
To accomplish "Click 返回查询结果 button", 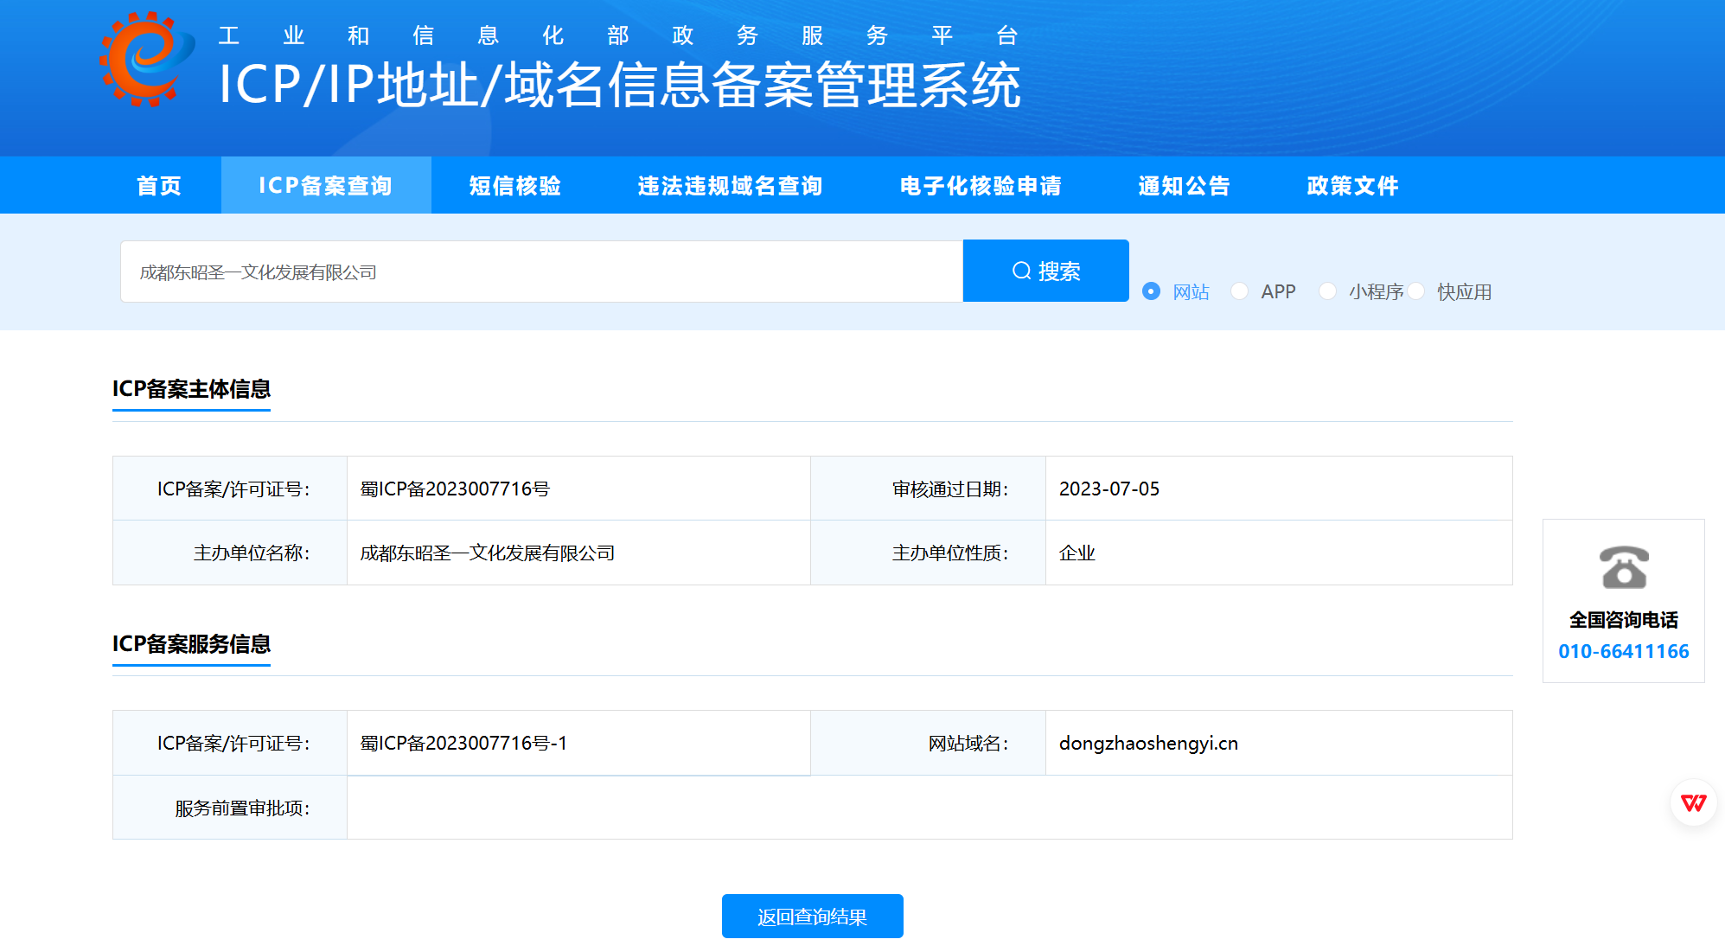I will [812, 917].
